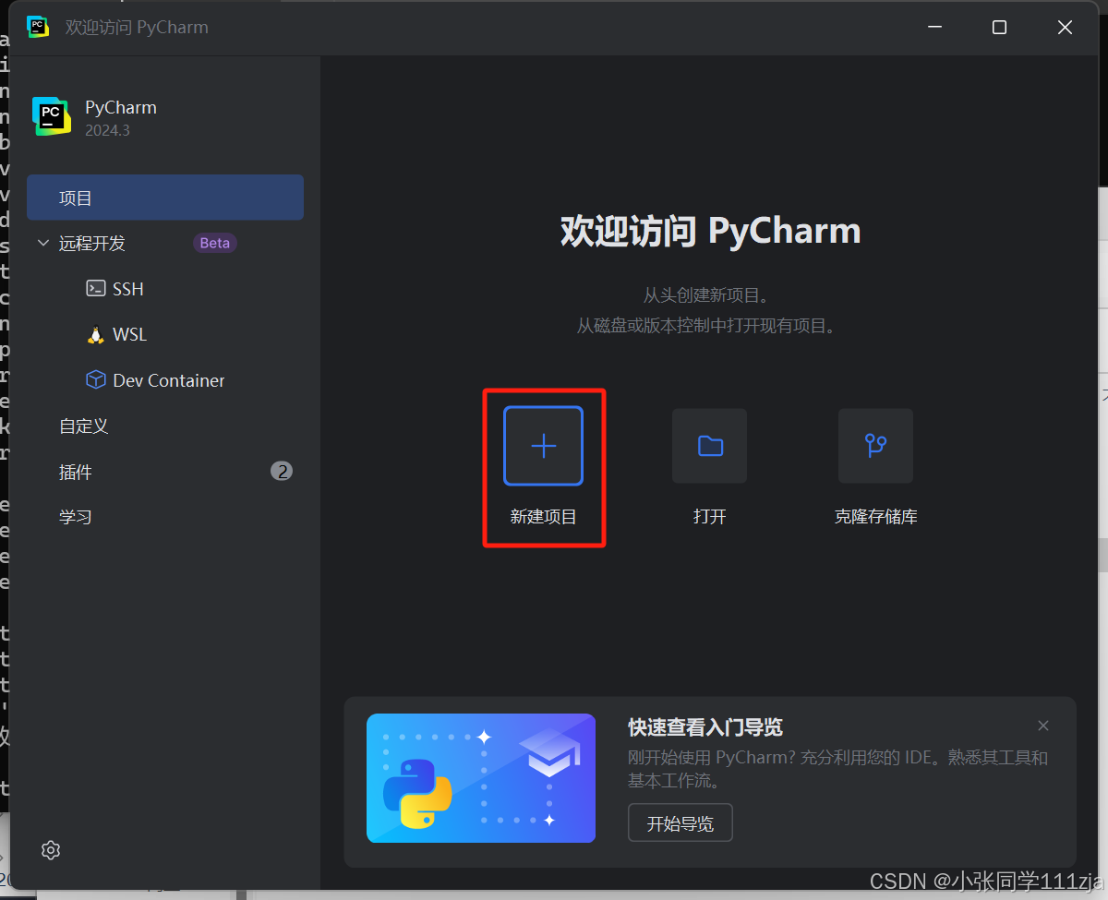The height and width of the screenshot is (900, 1108).
Task: Click the Beta badge
Action: [x=215, y=243]
